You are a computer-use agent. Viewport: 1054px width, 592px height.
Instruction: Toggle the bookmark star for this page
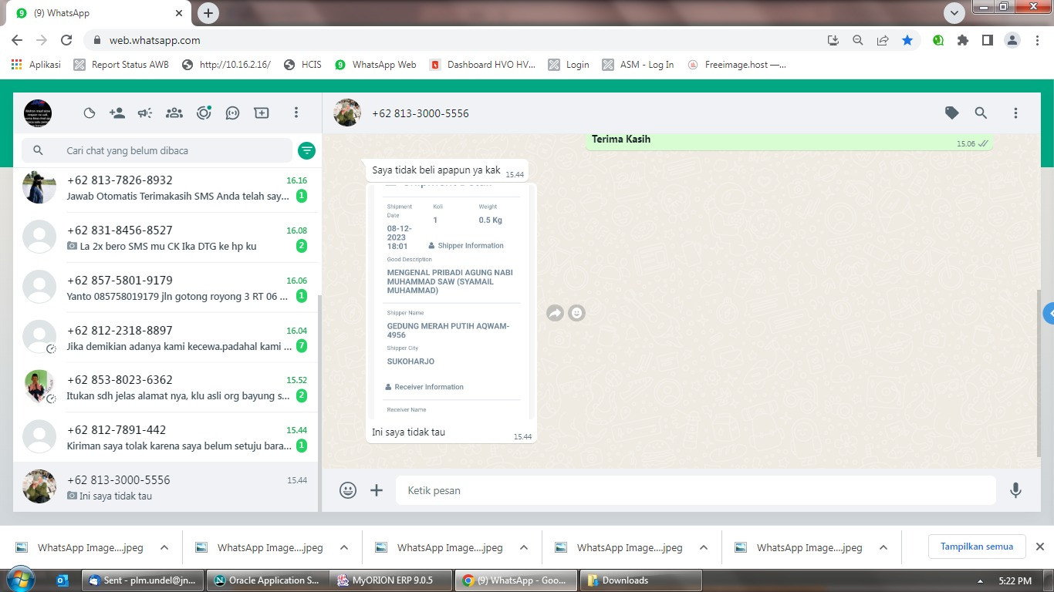click(x=907, y=40)
